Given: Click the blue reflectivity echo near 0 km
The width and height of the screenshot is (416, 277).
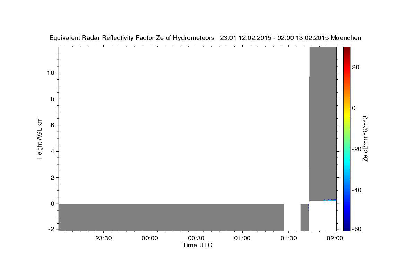Looking at the screenshot, I should (x=330, y=200).
